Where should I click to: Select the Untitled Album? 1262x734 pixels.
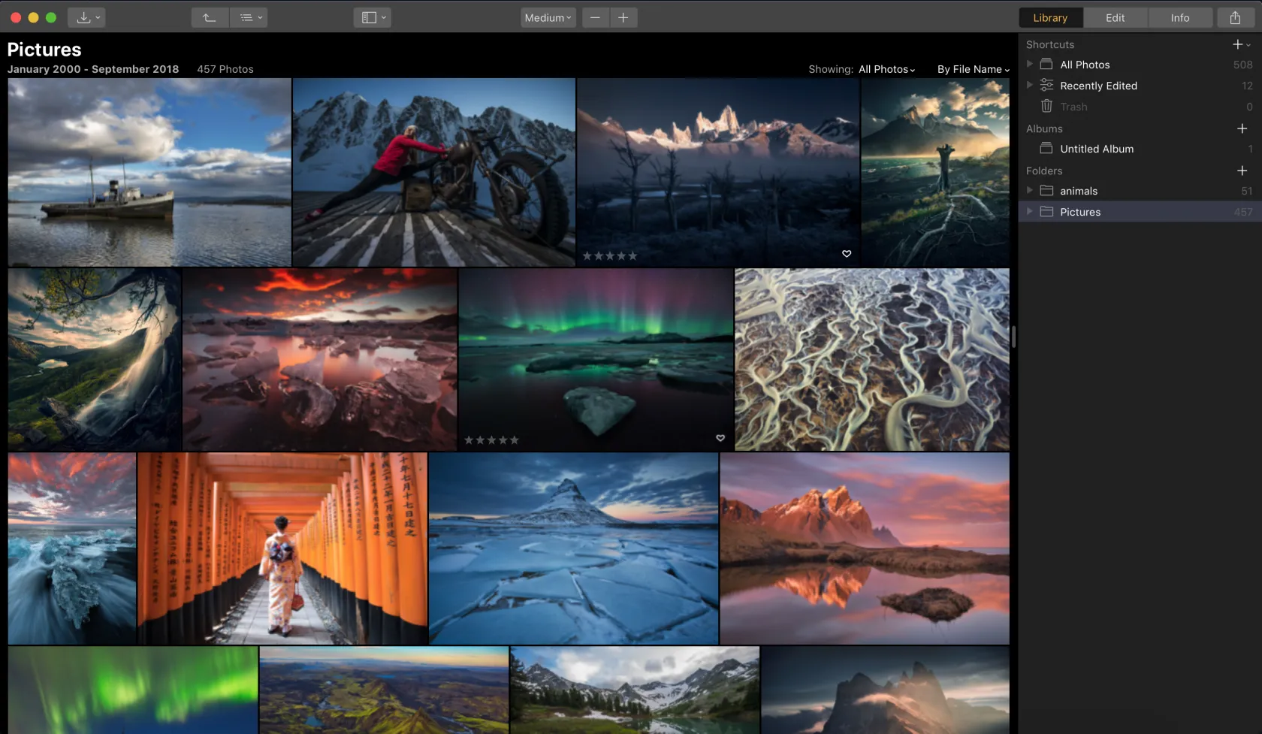(1097, 149)
